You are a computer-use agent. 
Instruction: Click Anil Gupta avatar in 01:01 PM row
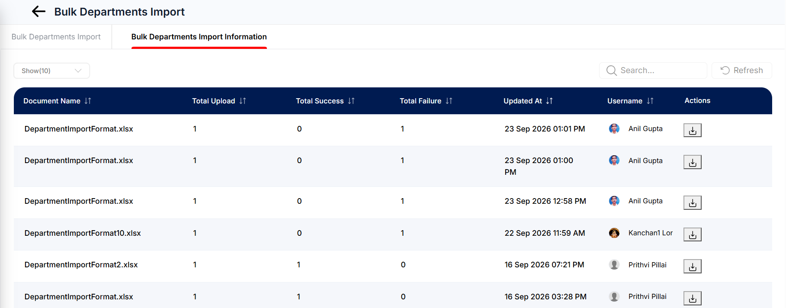tap(614, 128)
